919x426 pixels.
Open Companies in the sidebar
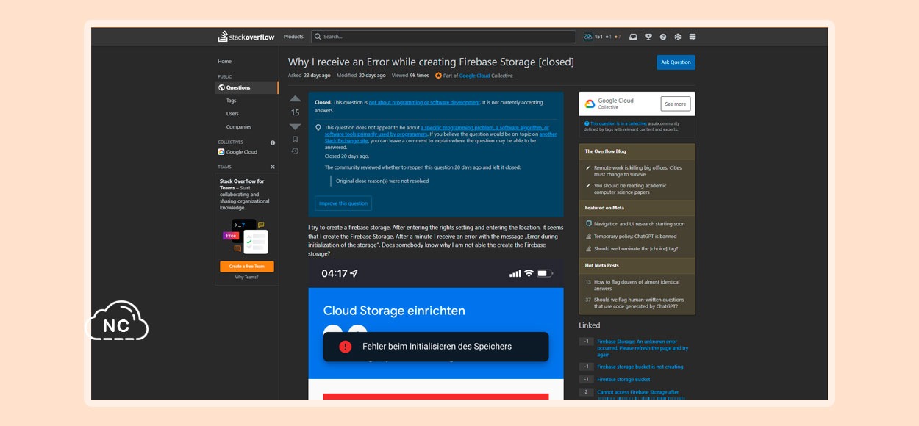coord(239,127)
